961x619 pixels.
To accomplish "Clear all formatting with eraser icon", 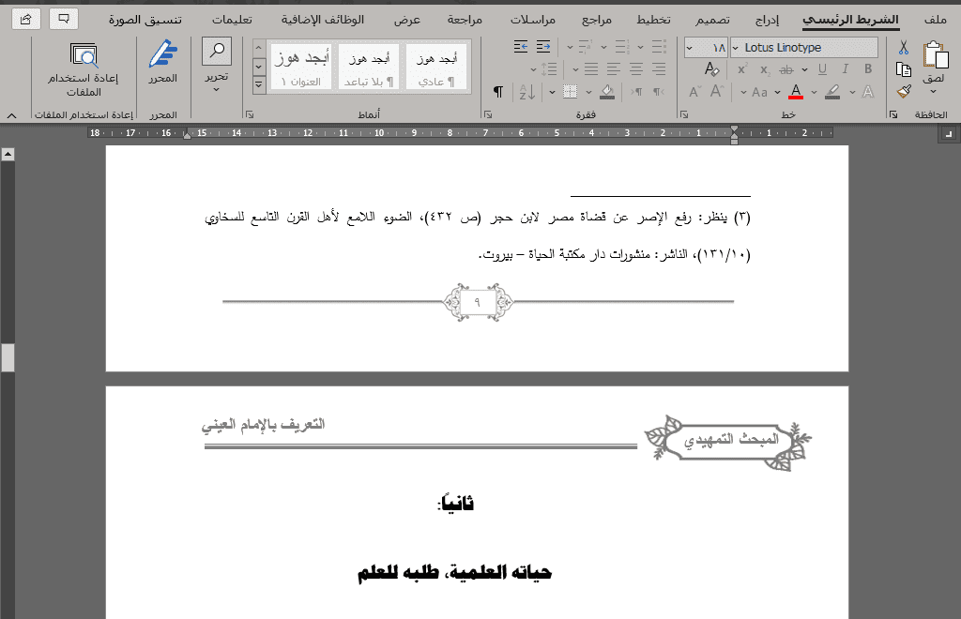I will coord(711,69).
